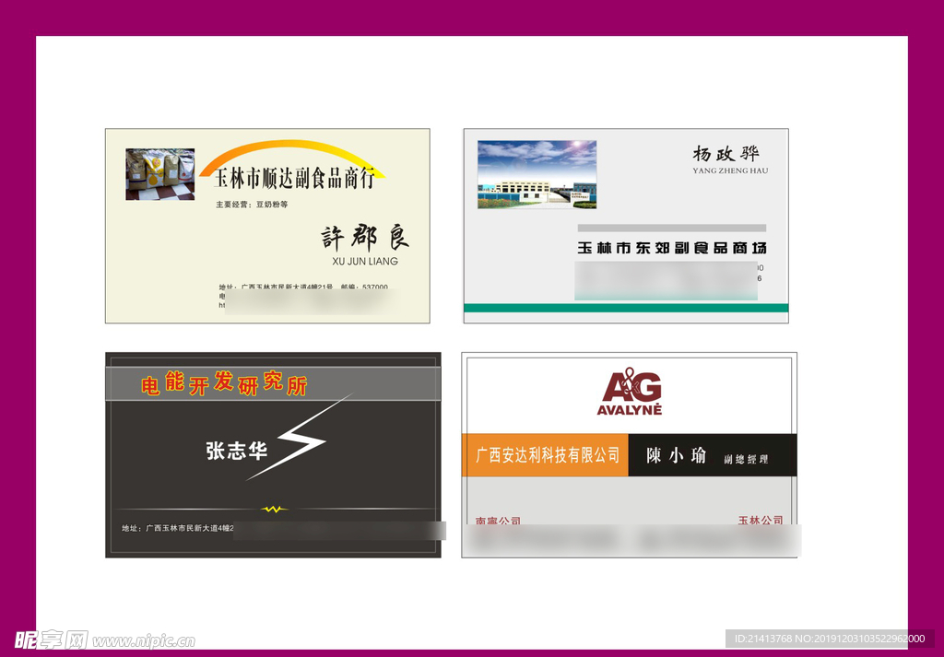Pick the green stripe on the grey card
The image size is (944, 657).
[x=625, y=308]
